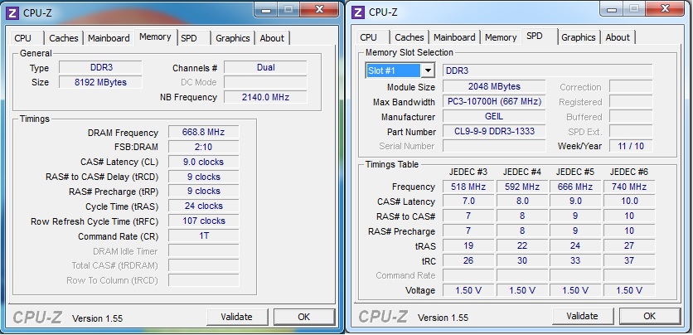The height and width of the screenshot is (335, 693).
Task: Switch to Mainboard tab in right window
Action: point(454,37)
